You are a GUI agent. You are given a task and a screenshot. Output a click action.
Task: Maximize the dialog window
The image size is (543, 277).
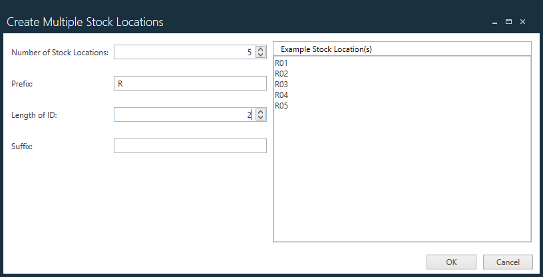click(508, 22)
